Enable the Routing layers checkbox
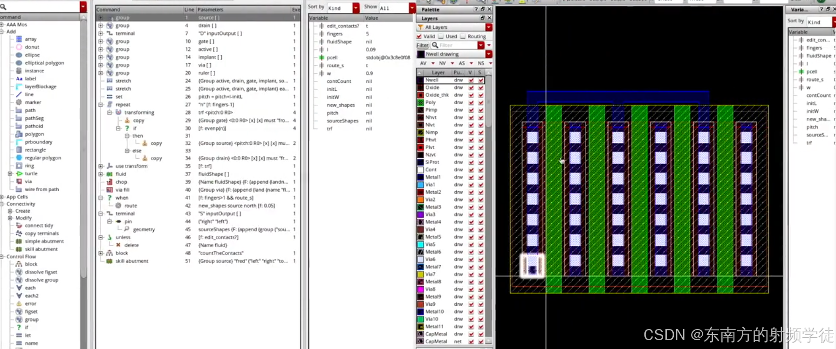Viewport: 836px width, 349px height. 463,36
